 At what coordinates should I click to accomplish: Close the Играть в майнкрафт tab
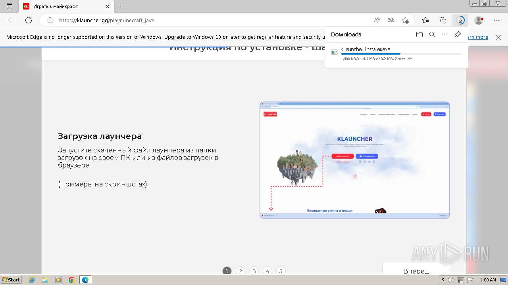[x=108, y=6]
